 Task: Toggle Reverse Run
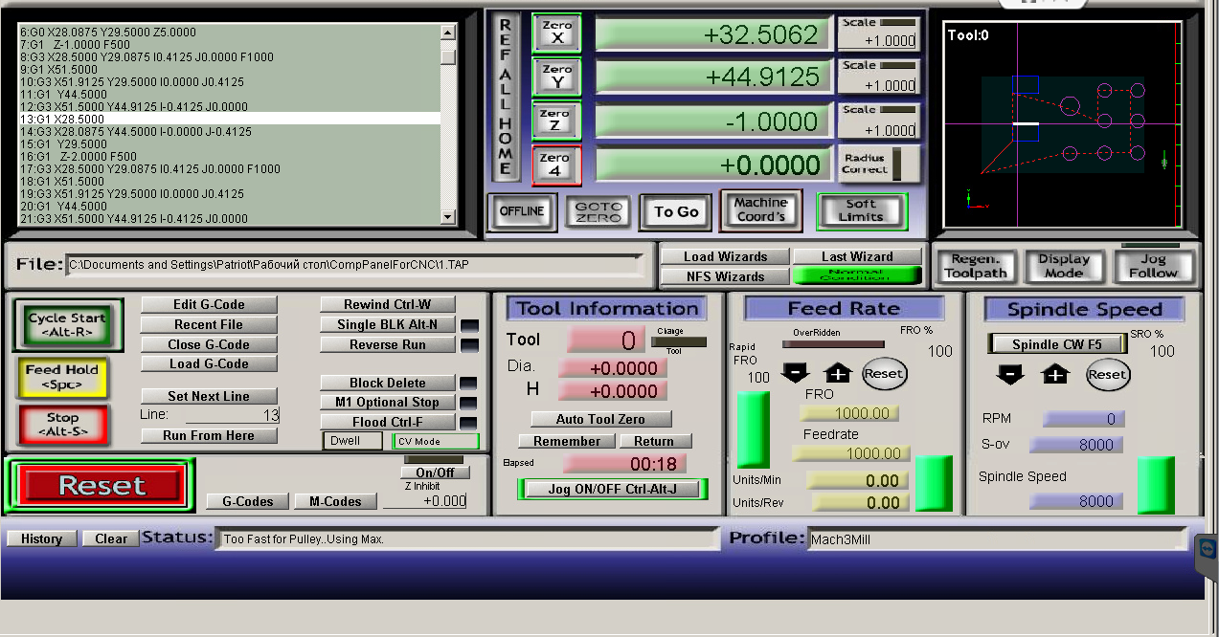click(x=387, y=344)
